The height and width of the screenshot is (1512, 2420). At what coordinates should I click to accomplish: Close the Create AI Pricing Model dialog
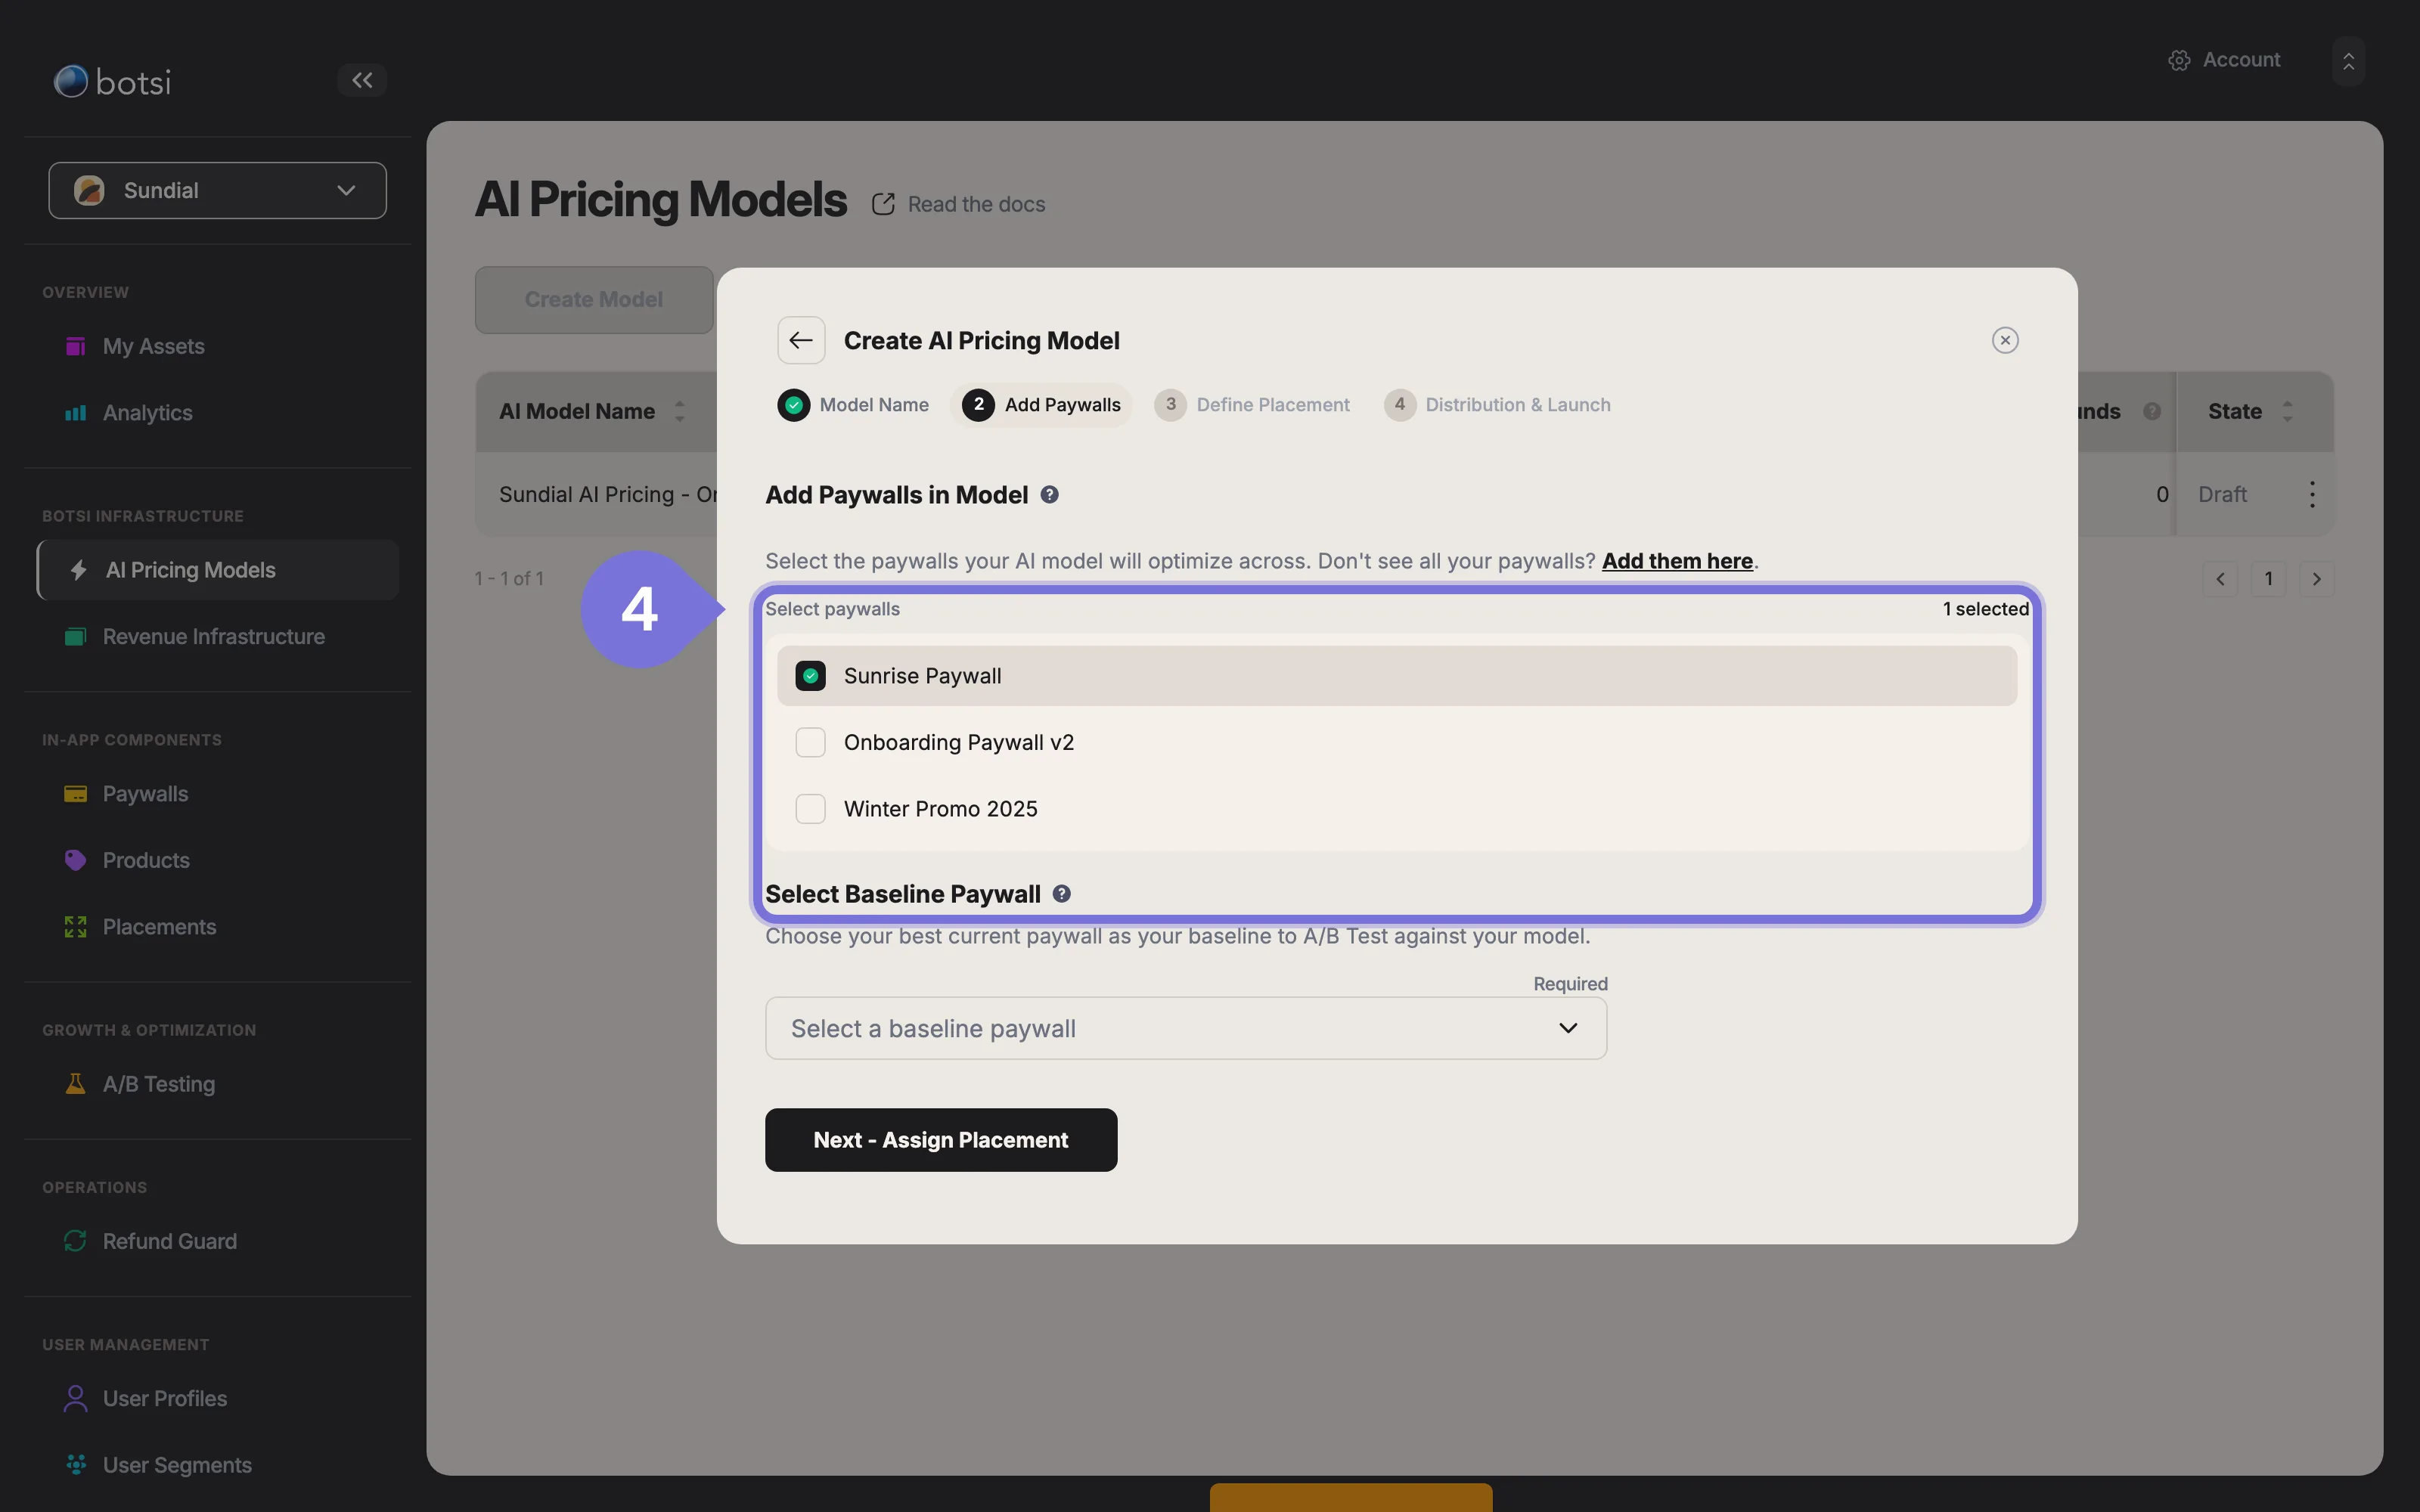[x=2005, y=340]
